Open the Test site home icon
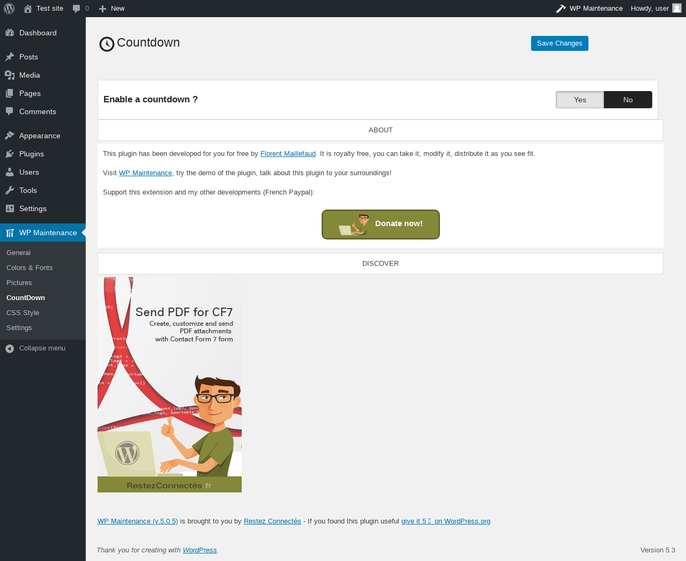Image resolution: width=686 pixels, height=561 pixels. pyautogui.click(x=28, y=9)
